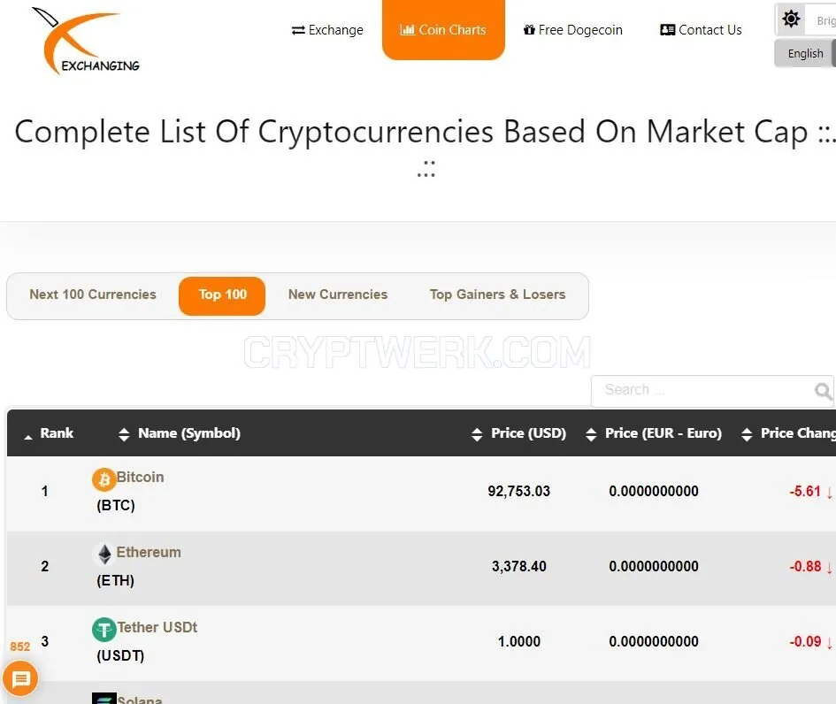
Task: Open the orange chat bubble button
Action: tap(21, 678)
